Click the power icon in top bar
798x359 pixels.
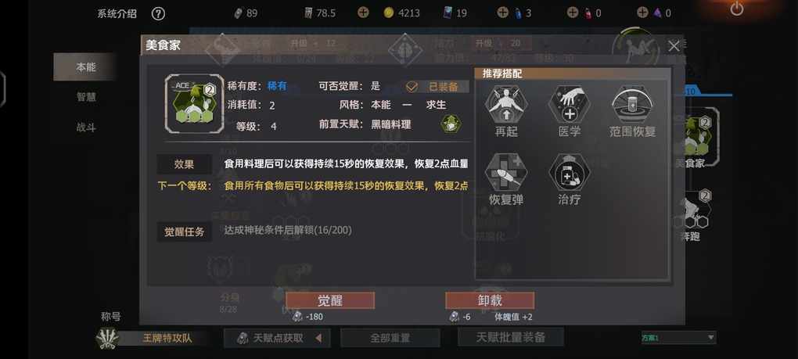point(736,9)
